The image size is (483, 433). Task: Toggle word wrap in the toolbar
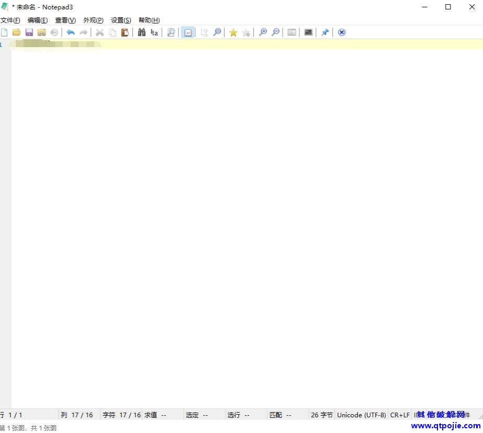[x=187, y=32]
